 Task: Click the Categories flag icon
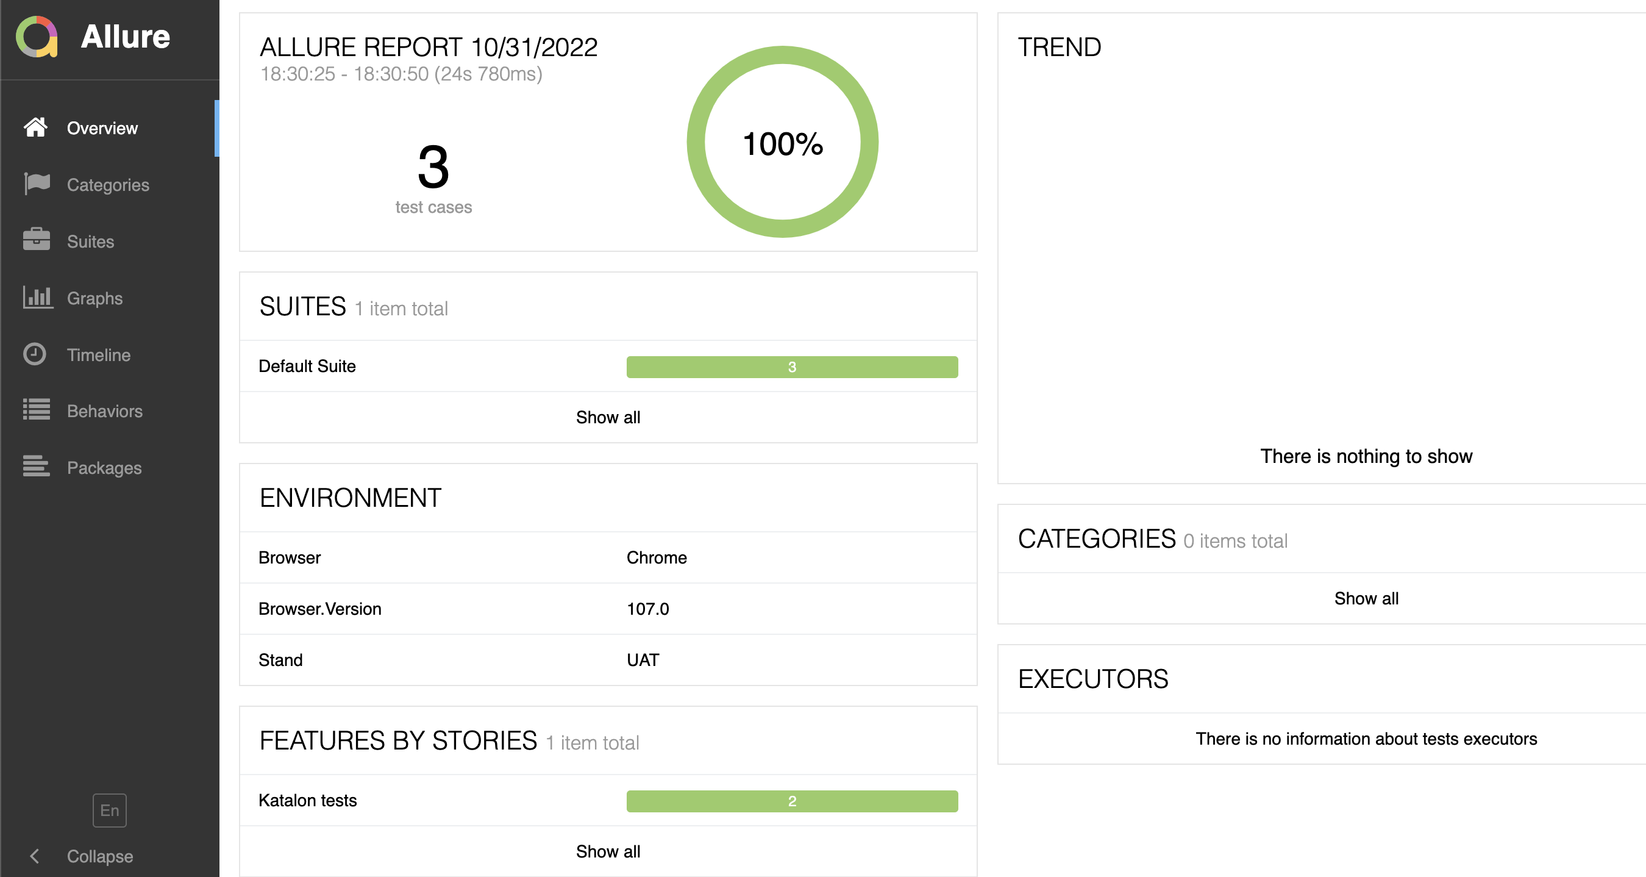point(36,184)
